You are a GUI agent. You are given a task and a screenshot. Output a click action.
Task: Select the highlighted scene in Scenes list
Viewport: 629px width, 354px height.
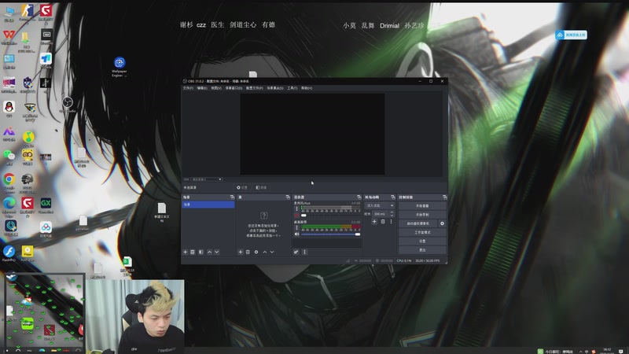tap(208, 205)
